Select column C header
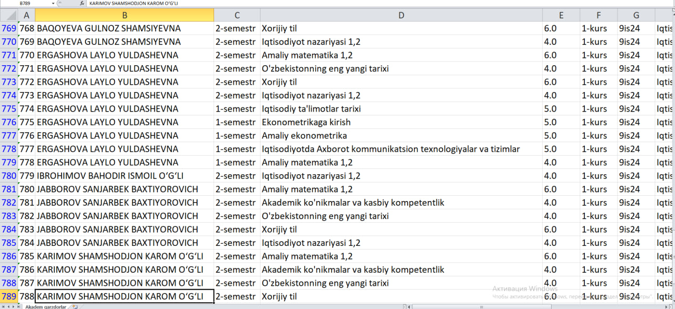This screenshot has width=675, height=309. pos(237,15)
